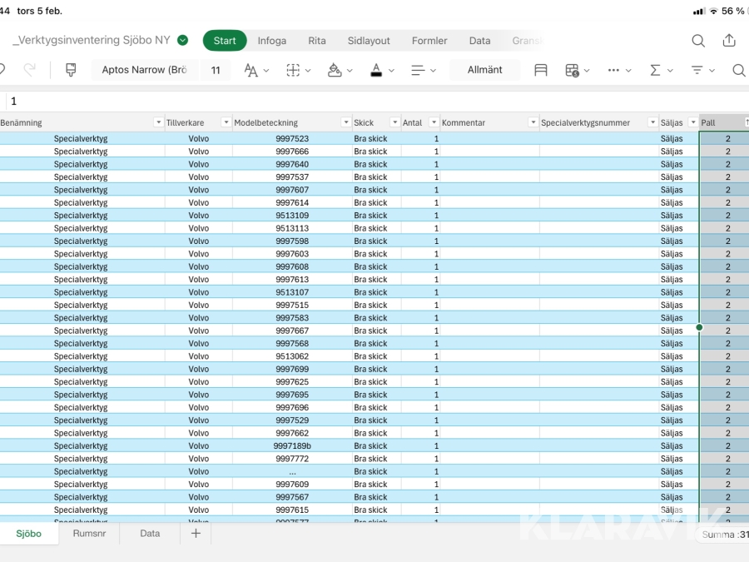749x562 pixels.
Task: Tap the share icon
Action: click(729, 40)
